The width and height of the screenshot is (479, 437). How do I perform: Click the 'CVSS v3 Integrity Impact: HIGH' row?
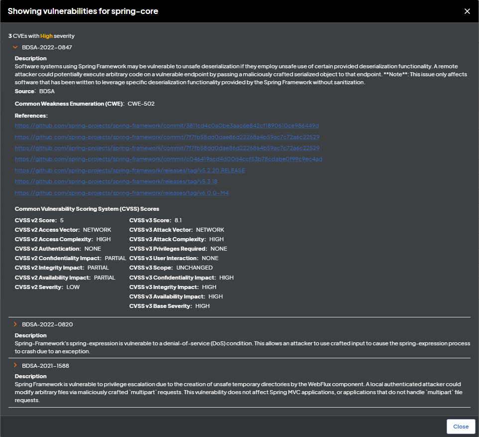(173, 287)
